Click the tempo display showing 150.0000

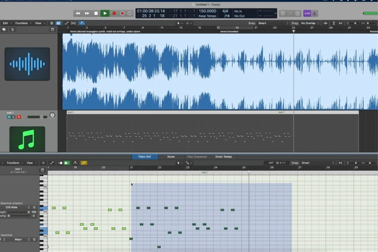(x=207, y=11)
